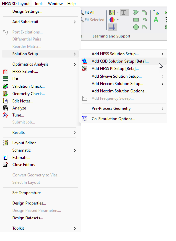Screen dimensions: 176x241
Task: Click the top bent trace tool icon
Action: (144, 12)
